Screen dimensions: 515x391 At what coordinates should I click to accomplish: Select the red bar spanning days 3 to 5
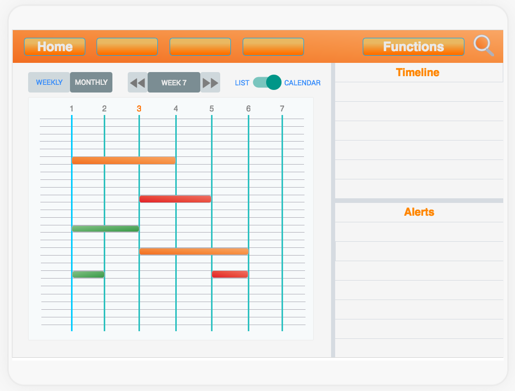point(175,199)
